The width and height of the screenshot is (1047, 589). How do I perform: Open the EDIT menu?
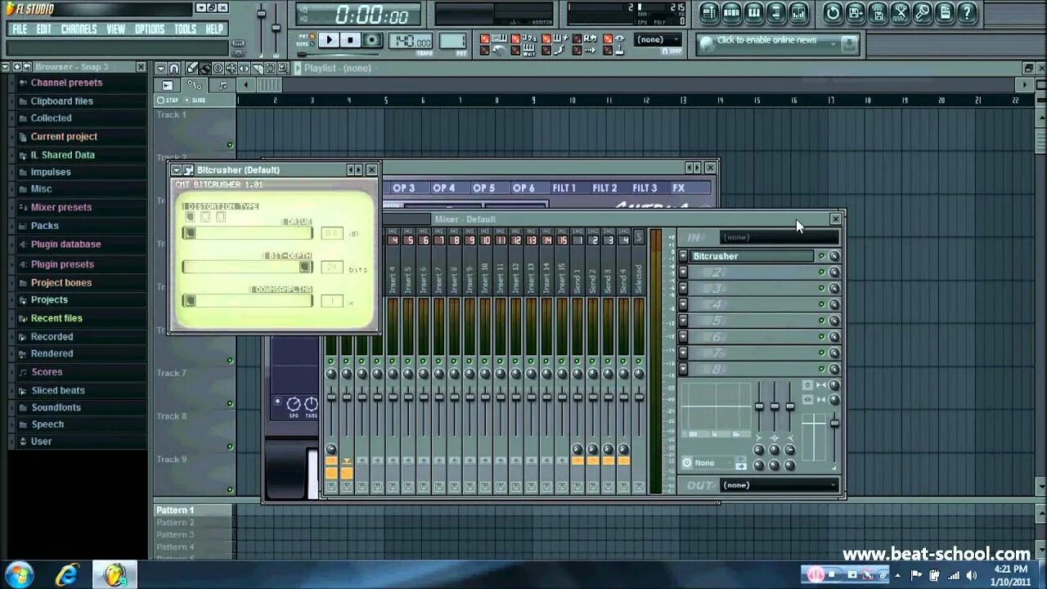pos(44,29)
